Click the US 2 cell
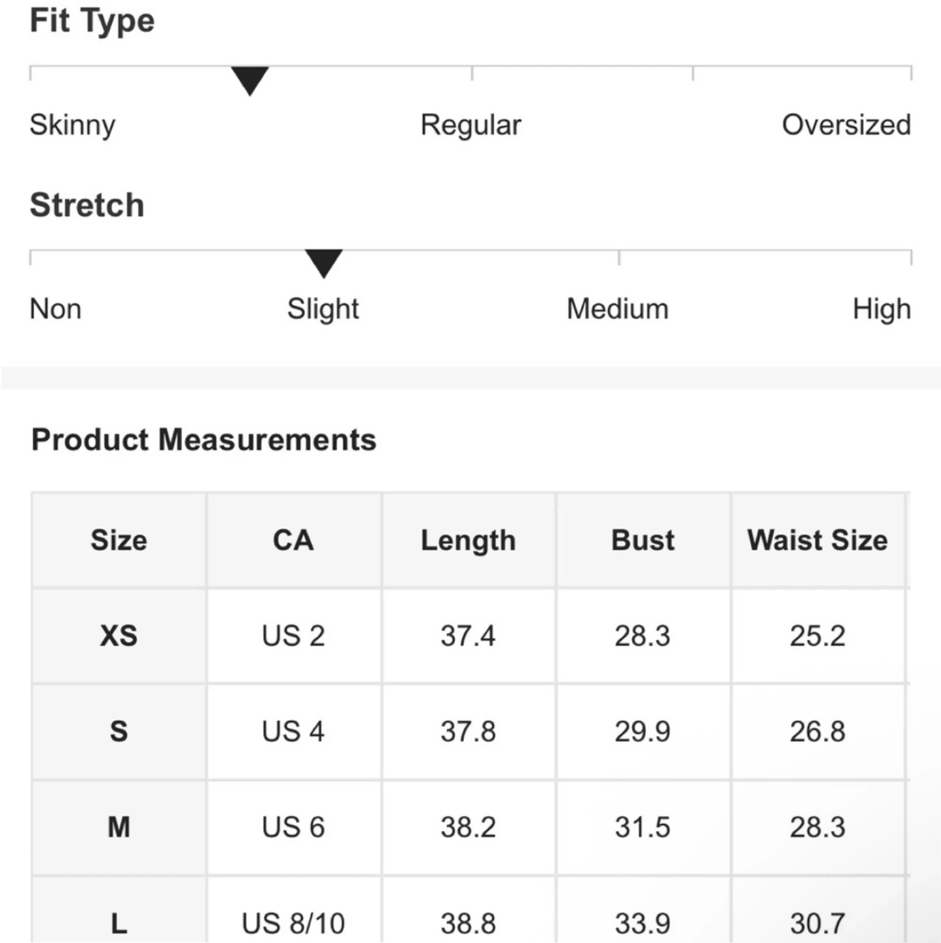This screenshot has height=943, width=941. tap(293, 635)
